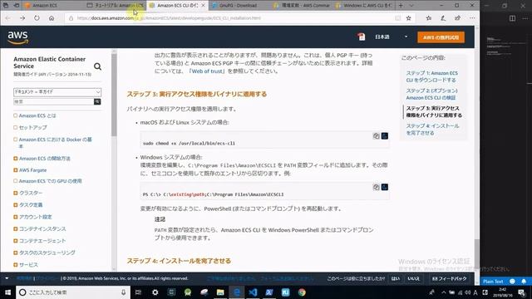Click the Windows taskbar search box
Viewport: 532px width, 299px height.
click(73, 292)
